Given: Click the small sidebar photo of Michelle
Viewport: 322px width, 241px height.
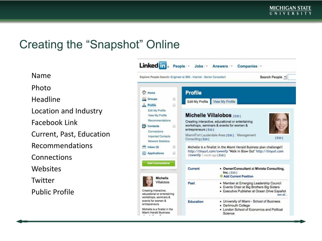Looking at the screenshot, I should 148,181.
